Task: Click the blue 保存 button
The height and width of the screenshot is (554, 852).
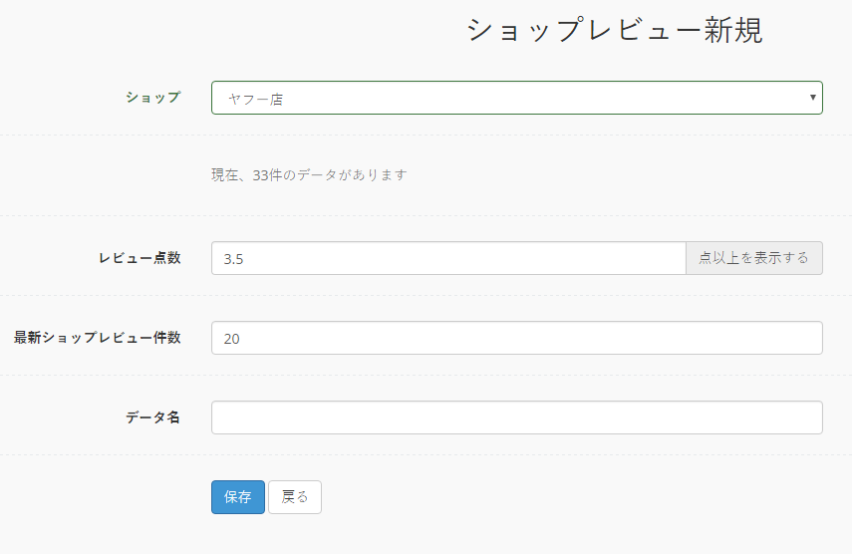Action: 238,497
